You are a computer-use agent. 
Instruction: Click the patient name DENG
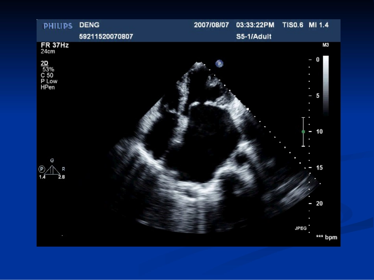point(89,25)
